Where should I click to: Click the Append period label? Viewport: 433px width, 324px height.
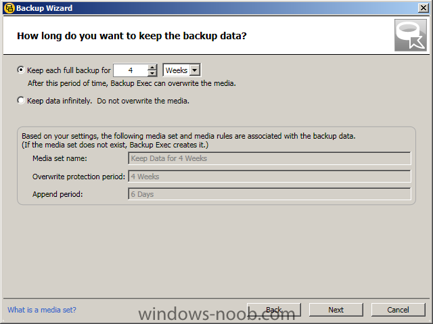coord(58,194)
